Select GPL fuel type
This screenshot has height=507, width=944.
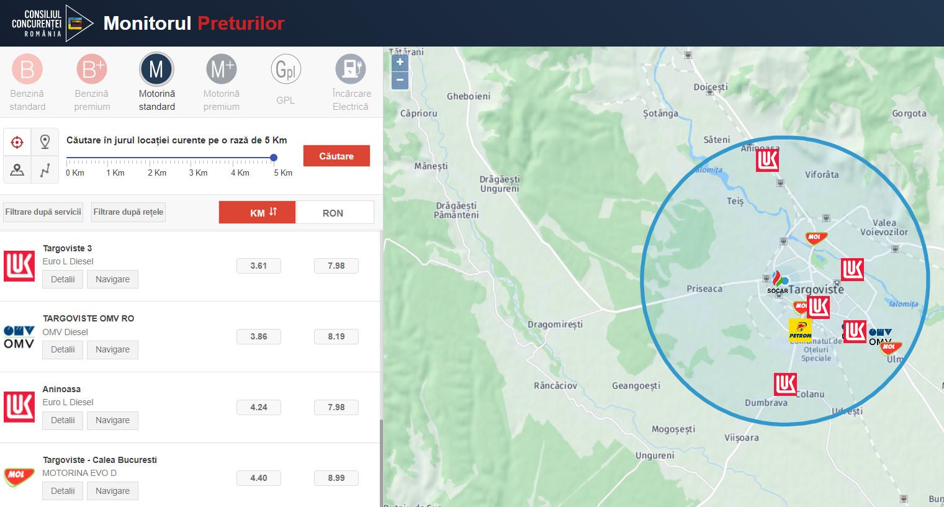click(285, 79)
